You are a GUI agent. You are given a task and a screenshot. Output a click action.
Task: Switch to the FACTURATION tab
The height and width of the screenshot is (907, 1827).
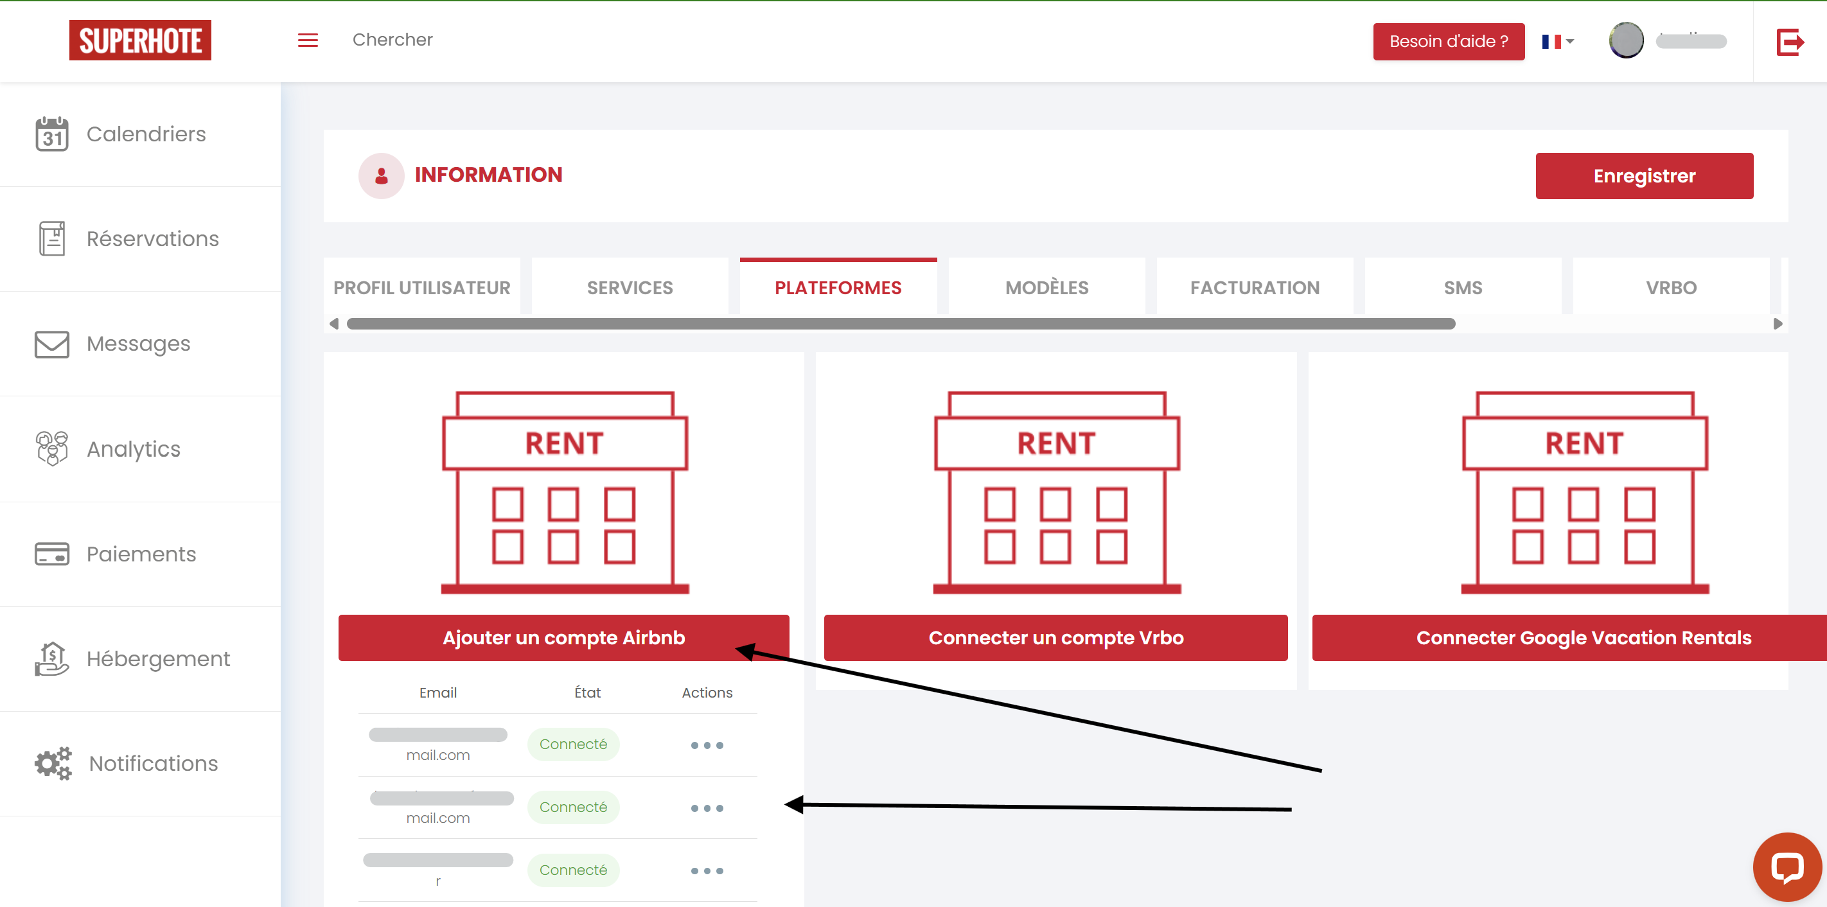[1254, 288]
